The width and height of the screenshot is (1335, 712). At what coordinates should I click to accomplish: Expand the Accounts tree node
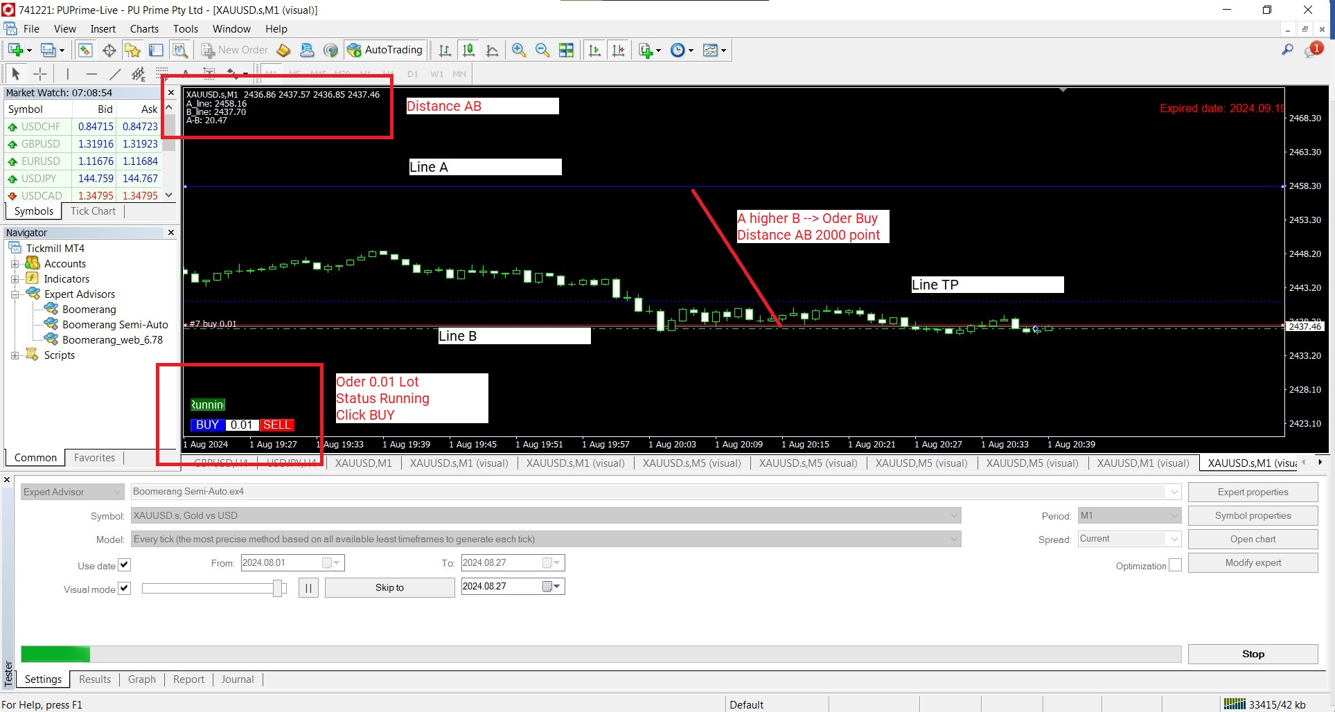click(15, 264)
